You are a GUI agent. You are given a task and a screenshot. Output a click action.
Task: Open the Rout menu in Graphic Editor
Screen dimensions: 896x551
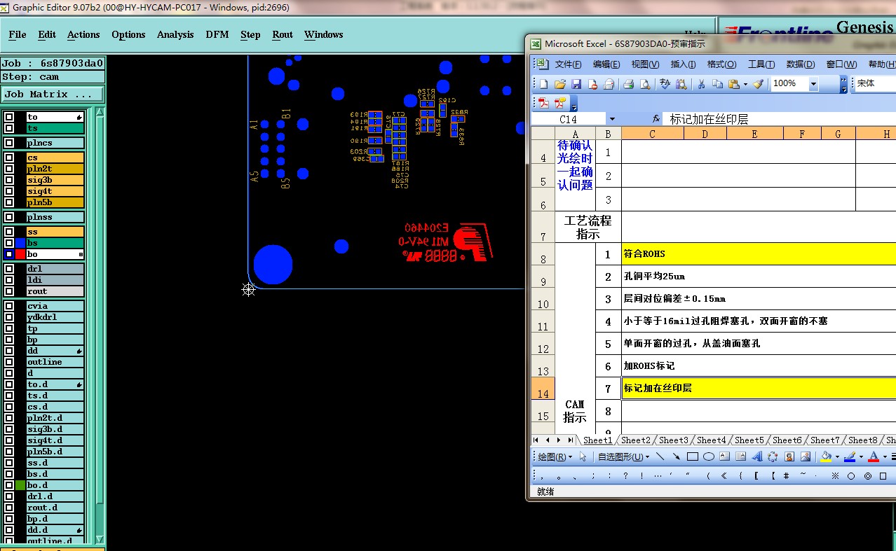pos(283,34)
